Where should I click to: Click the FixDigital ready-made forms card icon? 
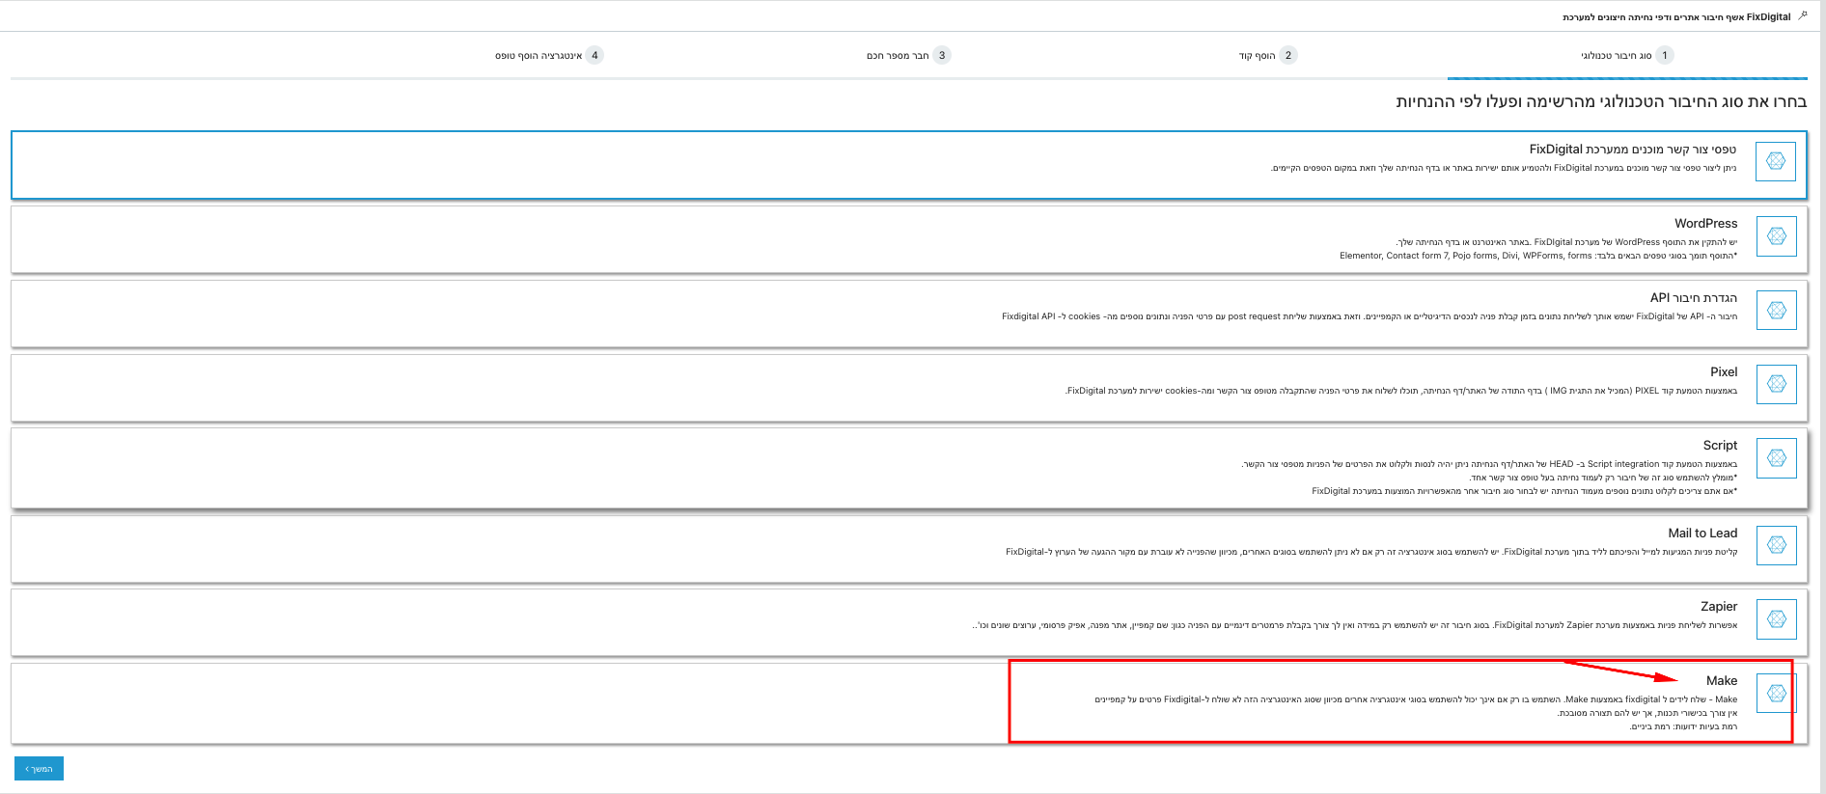1776,161
